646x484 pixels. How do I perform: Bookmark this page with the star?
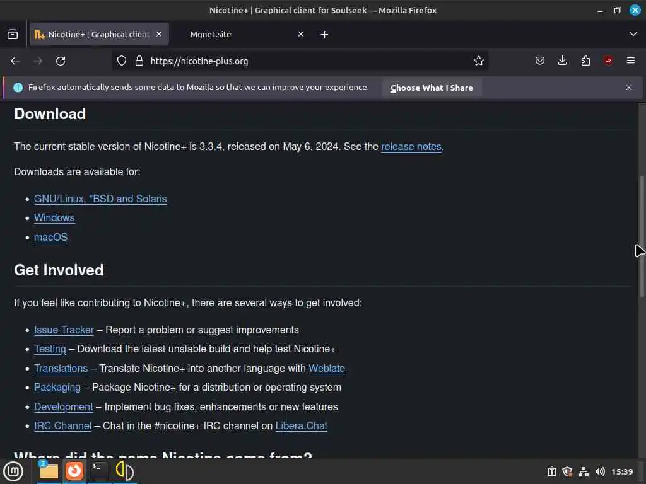pyautogui.click(x=478, y=61)
